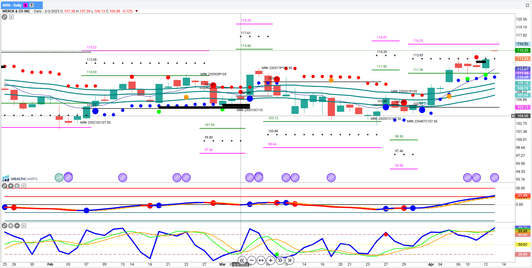
Task: Click the MERCK & CO INC title text
Action: coord(16,11)
